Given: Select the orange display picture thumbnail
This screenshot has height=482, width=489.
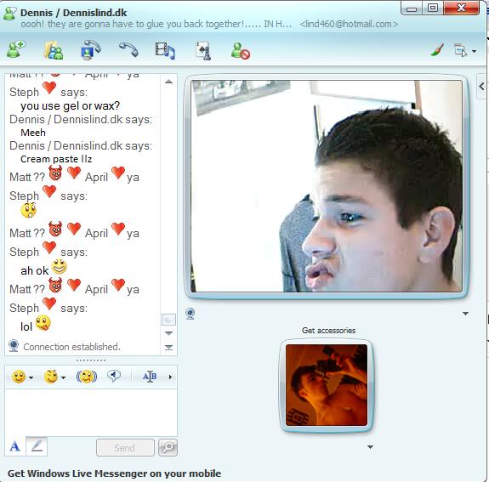Looking at the screenshot, I should pyautogui.click(x=327, y=385).
